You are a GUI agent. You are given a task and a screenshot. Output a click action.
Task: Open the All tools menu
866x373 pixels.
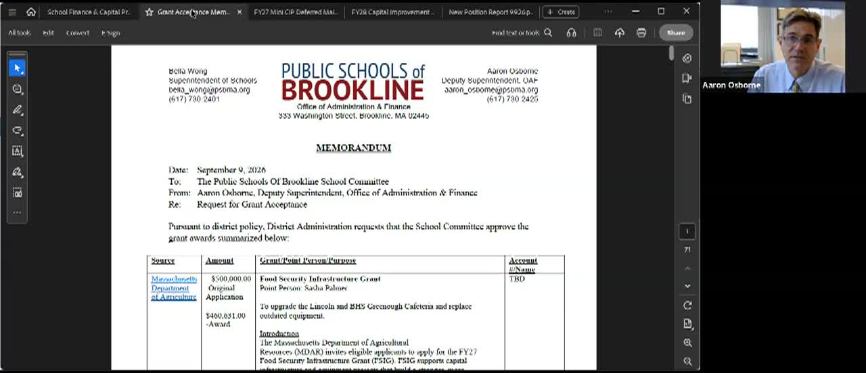coord(19,32)
